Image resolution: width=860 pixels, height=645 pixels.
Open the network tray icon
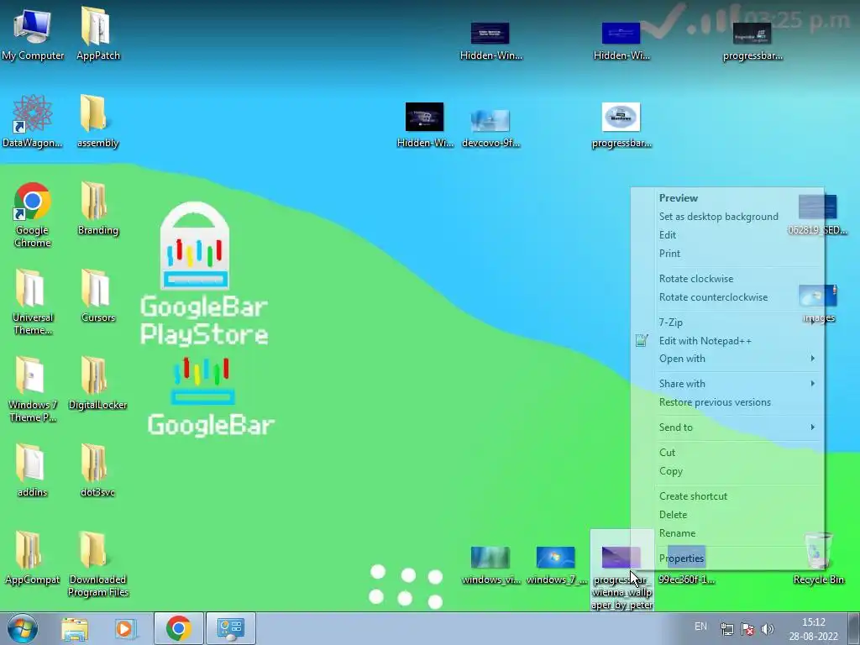tap(726, 629)
